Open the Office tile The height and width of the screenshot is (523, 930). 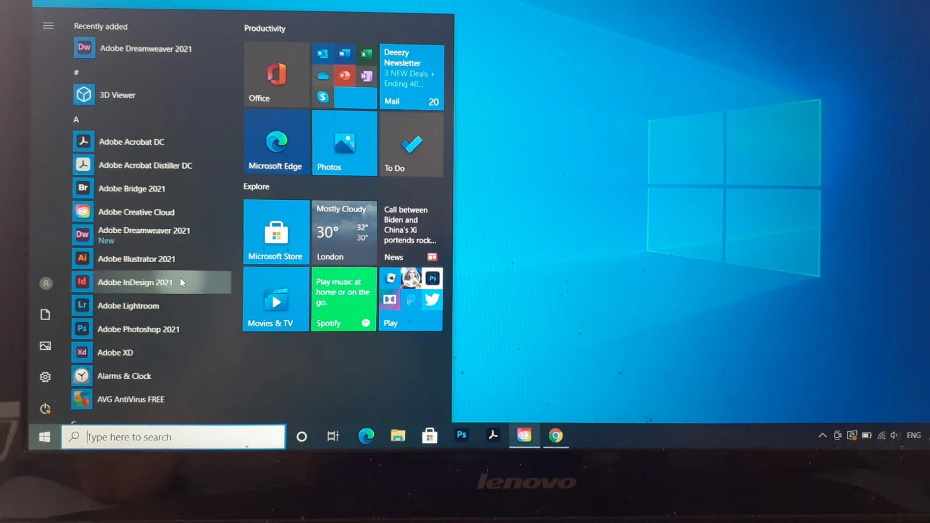[x=277, y=74]
